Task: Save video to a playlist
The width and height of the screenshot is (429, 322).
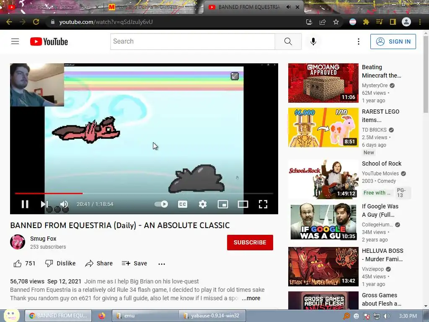Action: coord(134,263)
